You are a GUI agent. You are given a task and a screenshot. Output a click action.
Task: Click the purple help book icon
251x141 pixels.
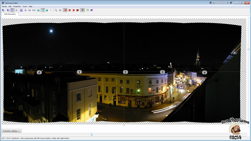coord(92,10)
